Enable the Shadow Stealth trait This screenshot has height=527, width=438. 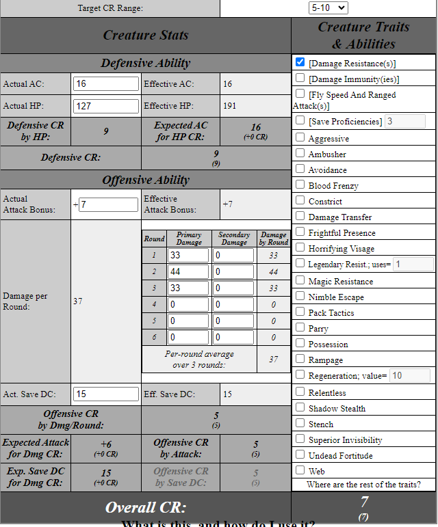300,407
